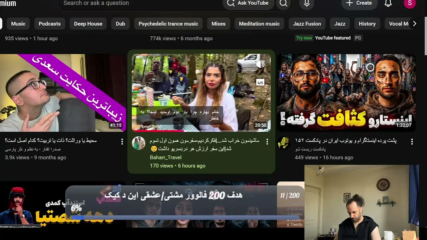Visit the Baharr_Travel channel name link
Screen dimensions: 427x240
tap(165, 157)
